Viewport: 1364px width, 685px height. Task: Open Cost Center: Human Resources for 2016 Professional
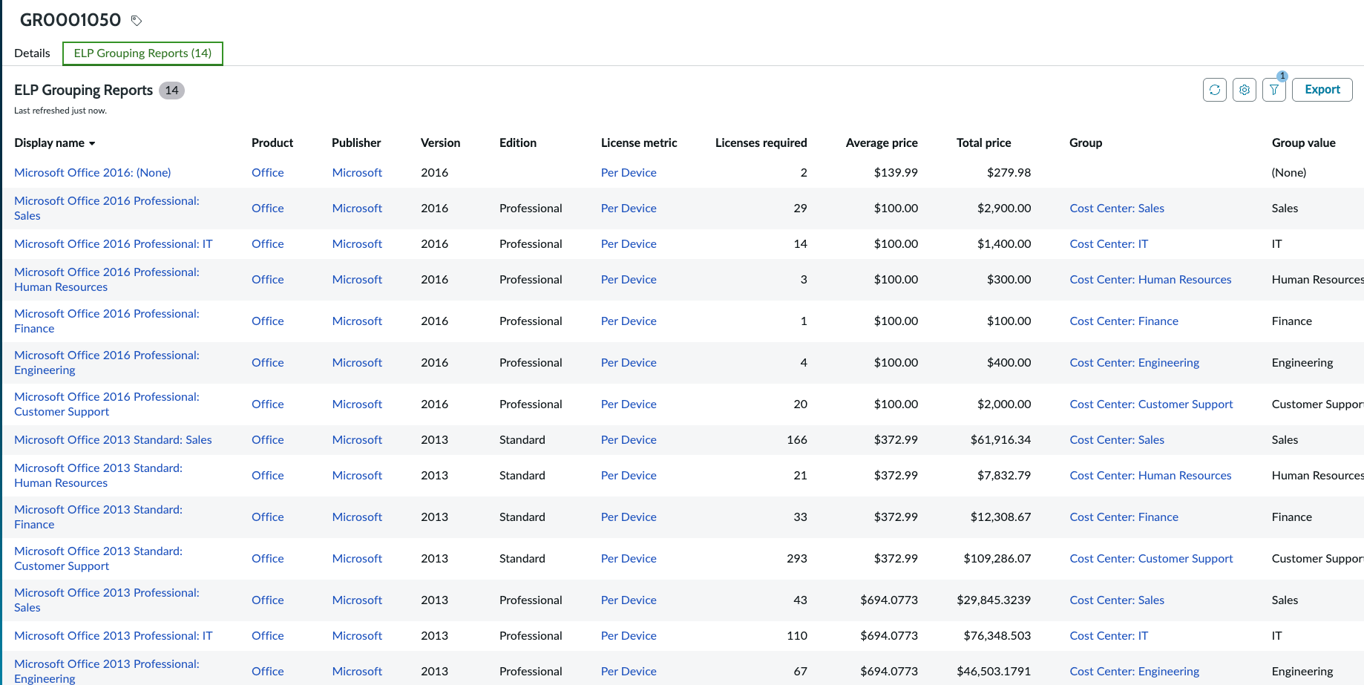[1150, 279]
